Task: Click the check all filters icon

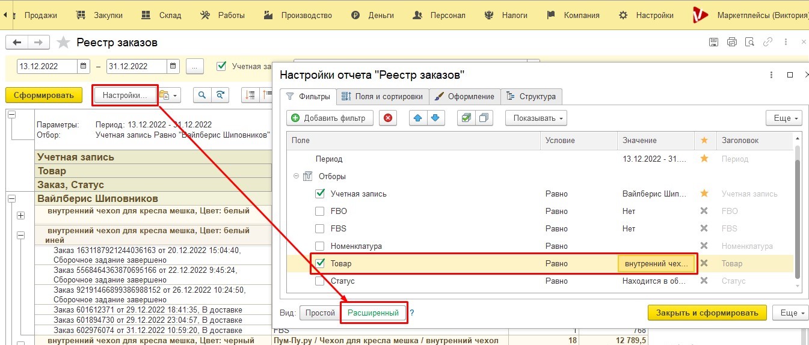Action: point(466,118)
